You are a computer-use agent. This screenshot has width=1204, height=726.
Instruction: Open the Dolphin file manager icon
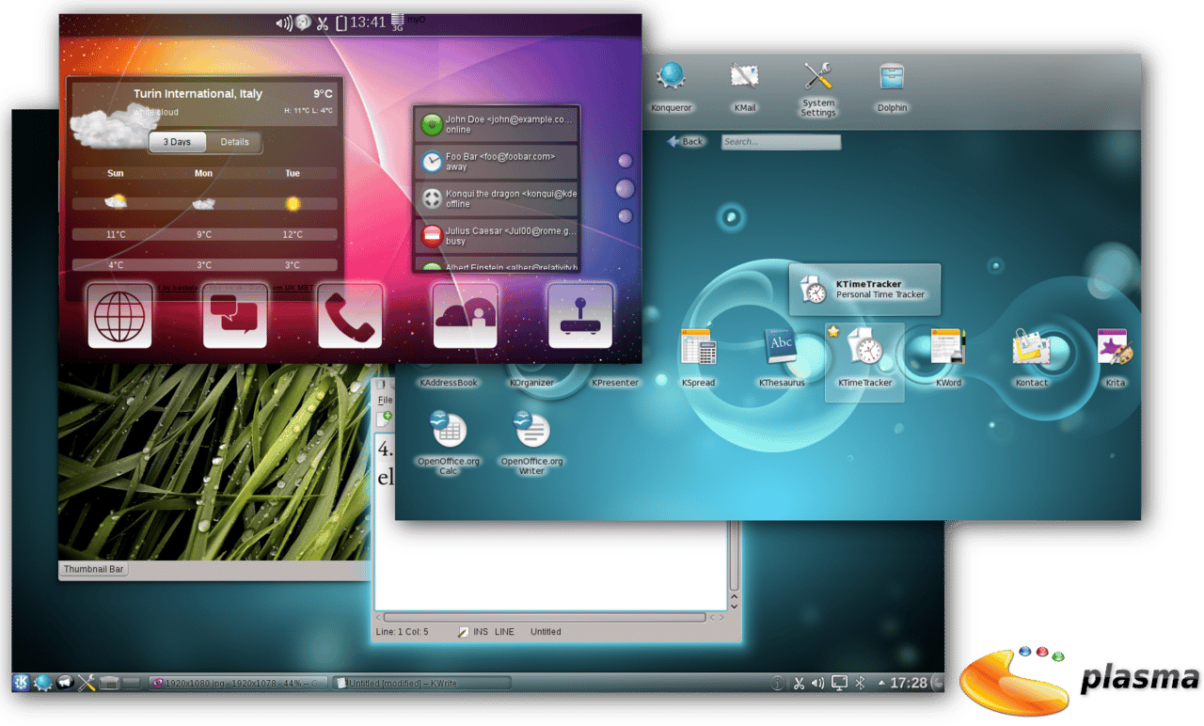892,86
